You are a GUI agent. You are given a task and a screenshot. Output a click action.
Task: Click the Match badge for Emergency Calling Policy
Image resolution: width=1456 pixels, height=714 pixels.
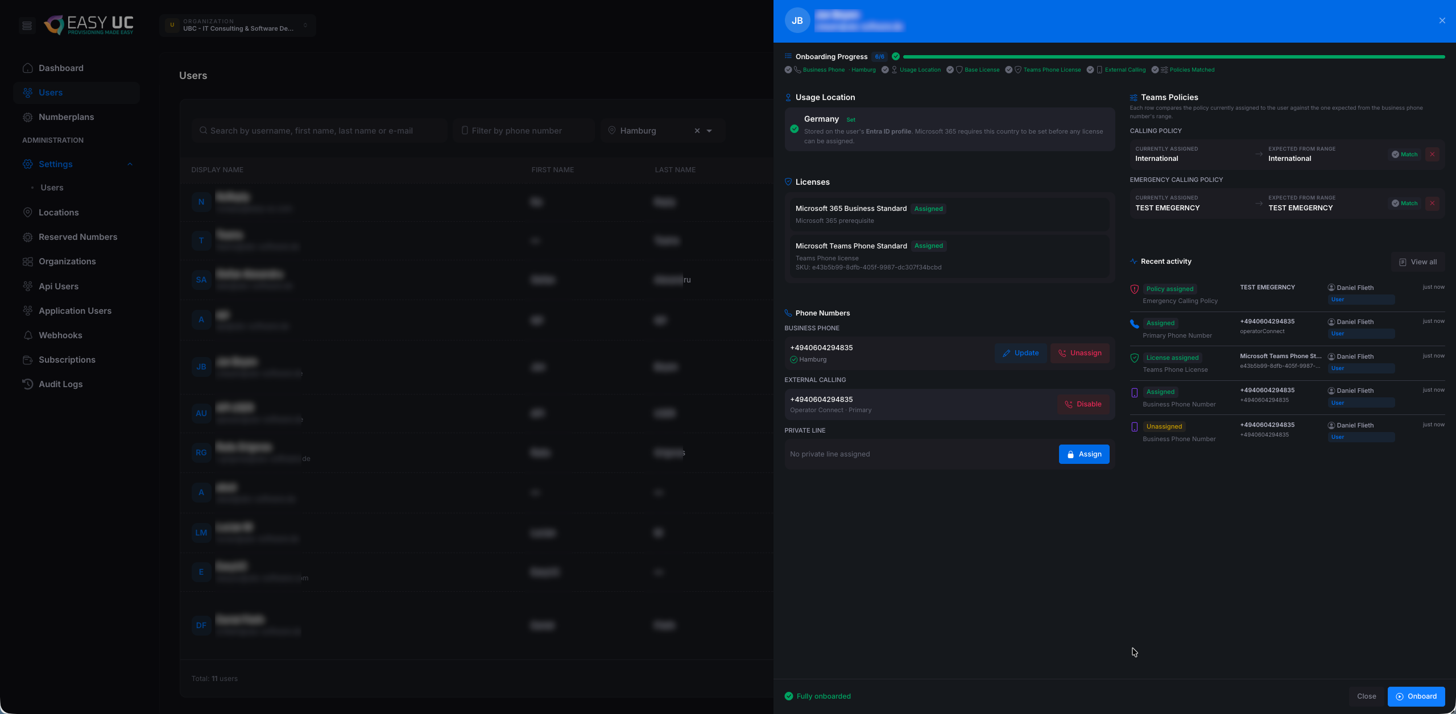click(x=1405, y=204)
